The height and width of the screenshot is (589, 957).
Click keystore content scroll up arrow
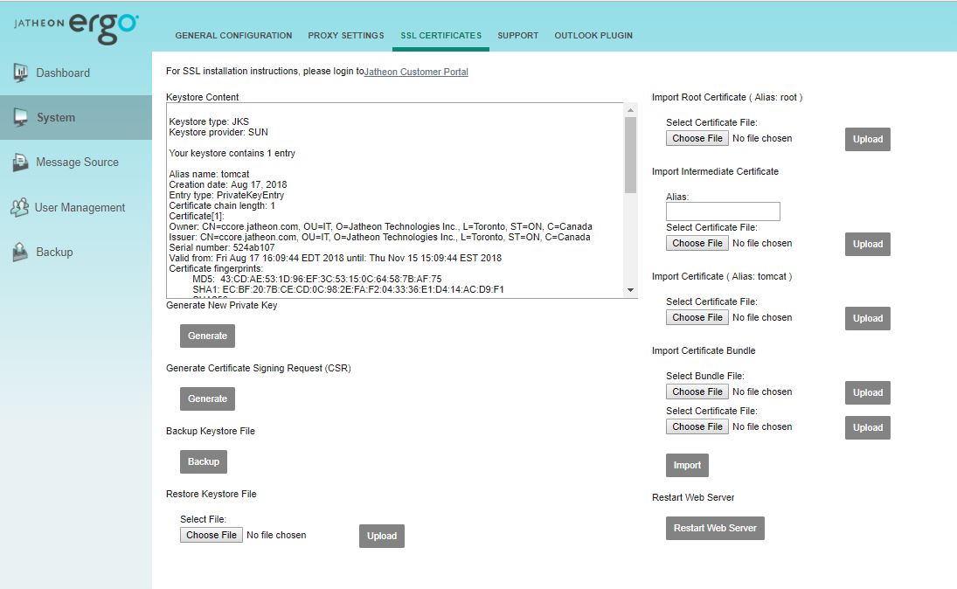pos(630,110)
